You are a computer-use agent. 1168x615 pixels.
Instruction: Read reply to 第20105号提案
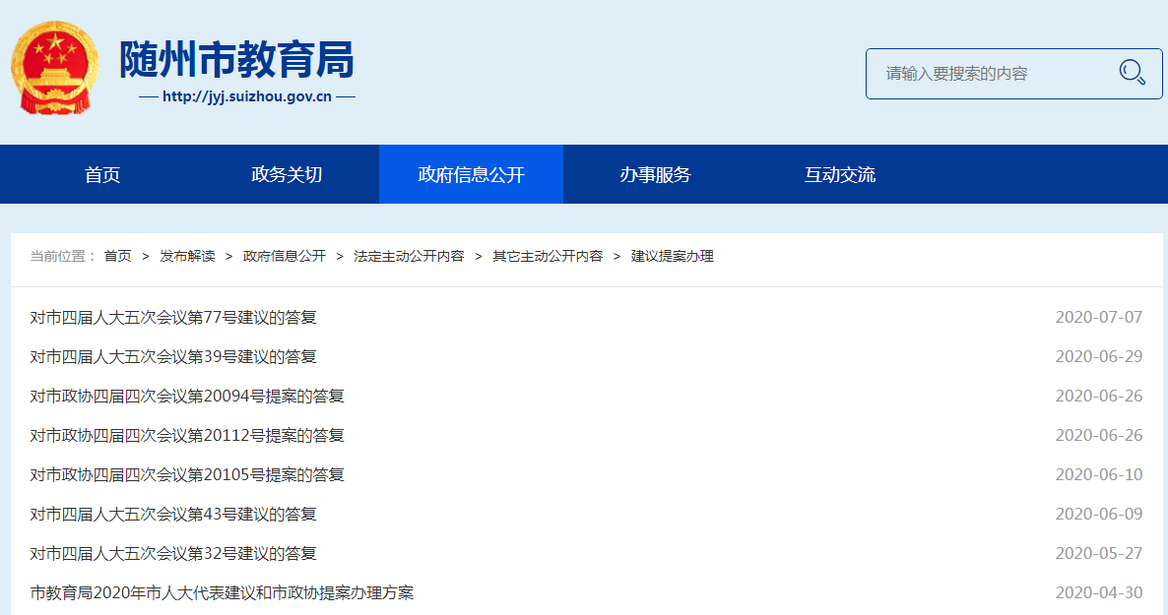coord(187,475)
